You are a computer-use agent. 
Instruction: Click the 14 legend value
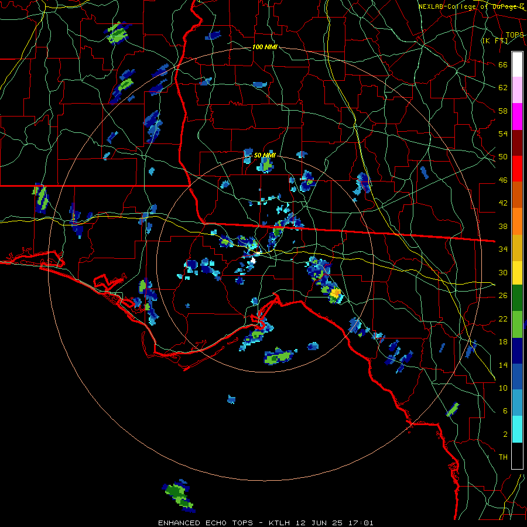[503, 365]
